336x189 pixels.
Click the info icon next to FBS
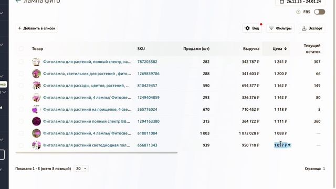click(x=298, y=12)
